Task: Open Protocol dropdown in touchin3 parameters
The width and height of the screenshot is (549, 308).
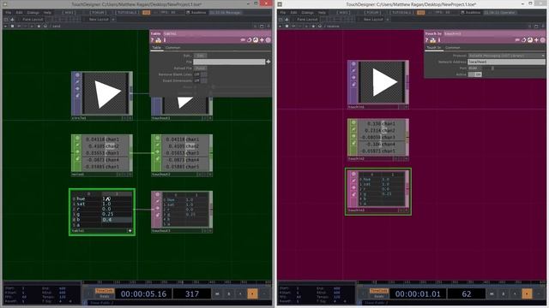Action: (x=506, y=56)
